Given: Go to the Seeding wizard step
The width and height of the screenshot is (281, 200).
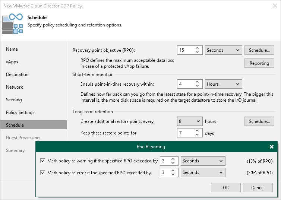Looking at the screenshot, I should [14, 100].
